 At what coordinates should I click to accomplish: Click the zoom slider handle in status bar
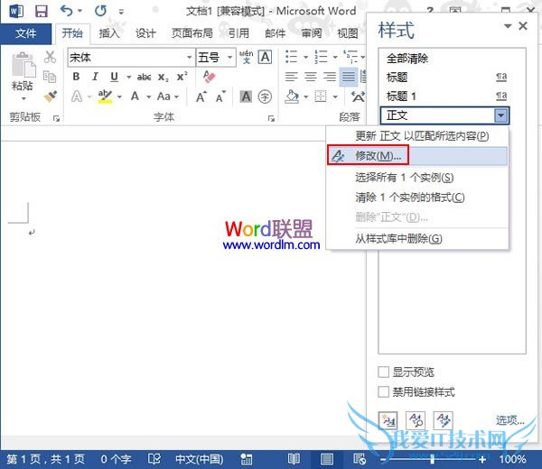click(x=433, y=459)
